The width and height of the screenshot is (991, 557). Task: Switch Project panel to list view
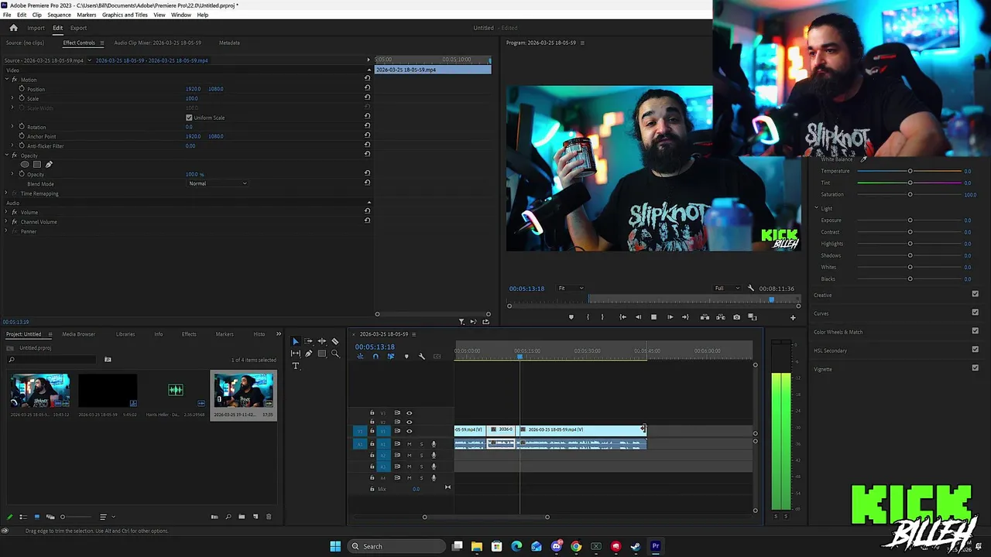[x=23, y=517]
